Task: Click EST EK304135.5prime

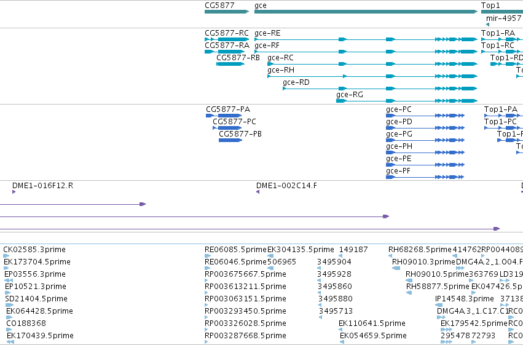Action: click(x=301, y=250)
